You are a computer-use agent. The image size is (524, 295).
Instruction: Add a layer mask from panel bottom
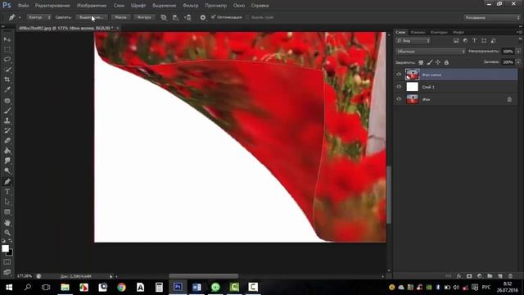(x=469, y=276)
